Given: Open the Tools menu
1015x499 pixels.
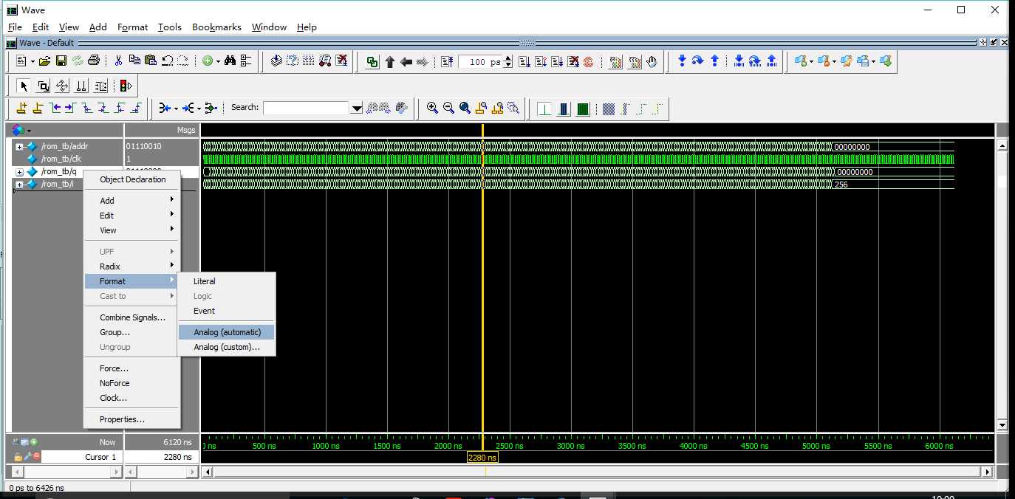Looking at the screenshot, I should pos(169,27).
